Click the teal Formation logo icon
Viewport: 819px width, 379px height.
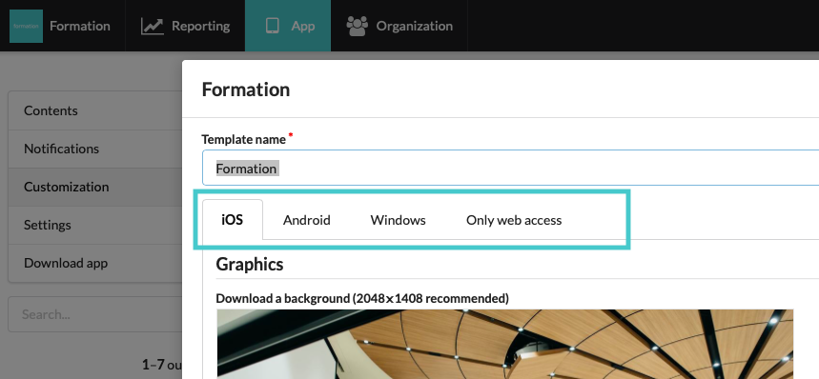point(26,26)
